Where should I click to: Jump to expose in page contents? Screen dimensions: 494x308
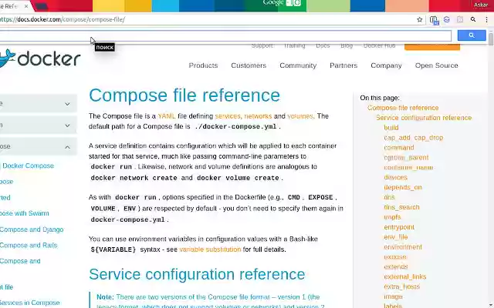pos(395,256)
